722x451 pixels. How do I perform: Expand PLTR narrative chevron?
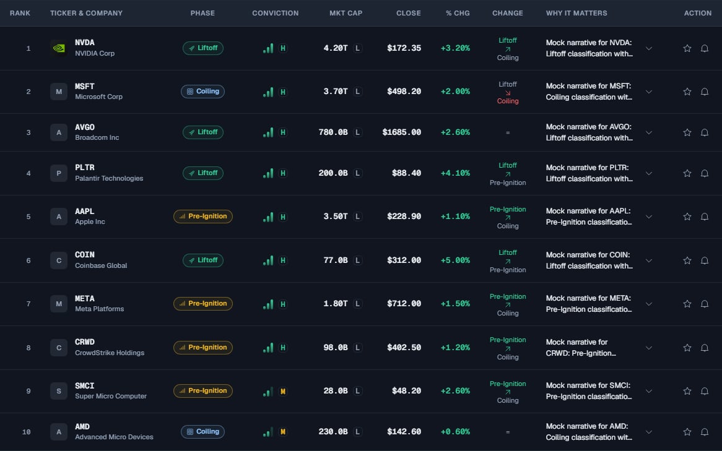coord(649,173)
